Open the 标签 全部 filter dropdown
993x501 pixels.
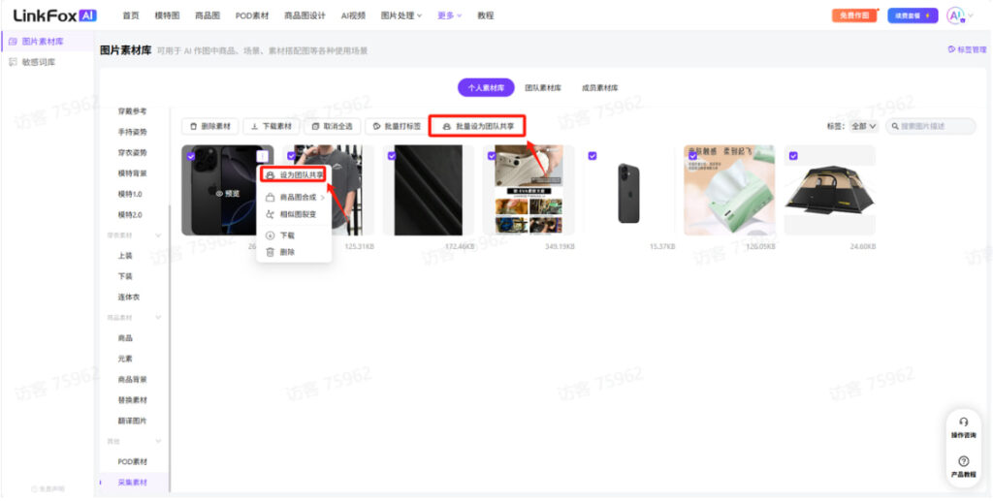pos(863,126)
